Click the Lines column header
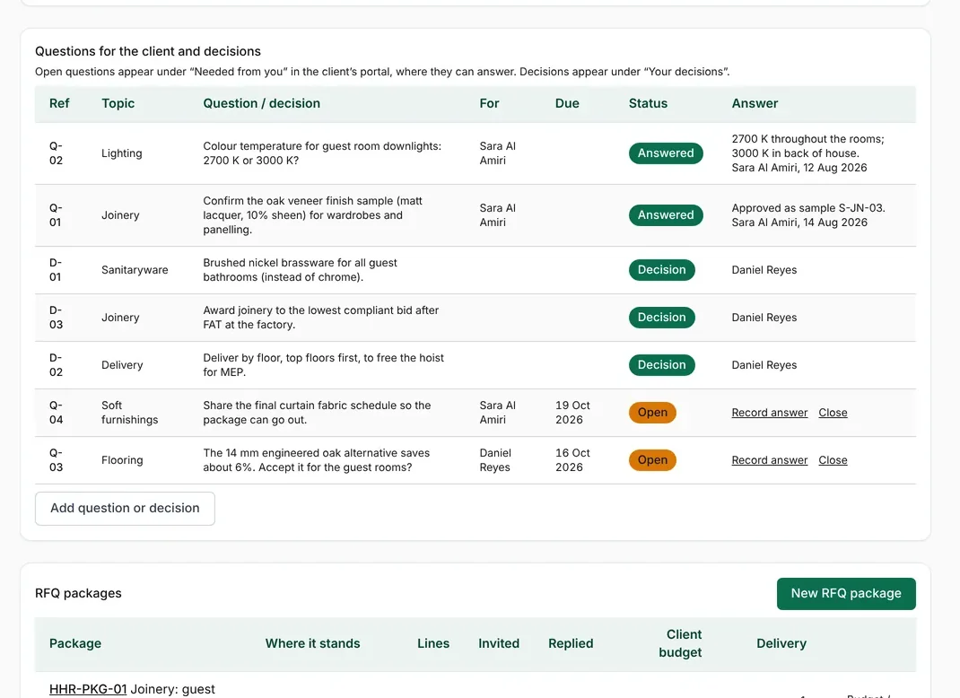 click(x=433, y=643)
